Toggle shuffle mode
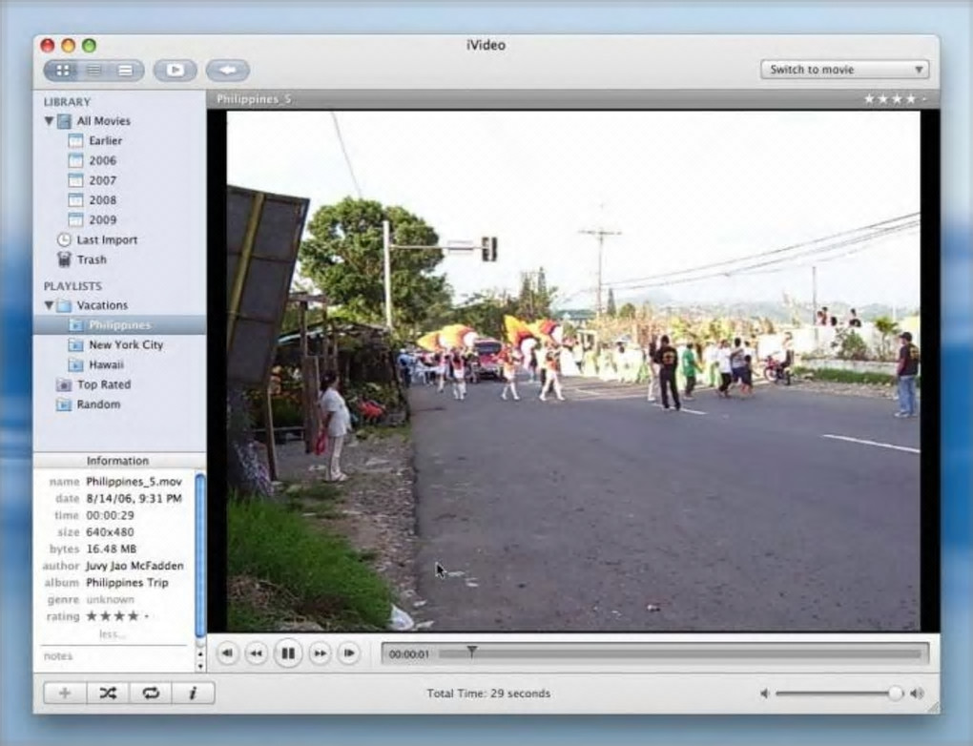The image size is (973, 746). [x=108, y=694]
